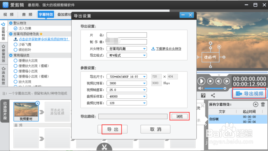Click the back arrow icon in subtitle effects

point(255,104)
